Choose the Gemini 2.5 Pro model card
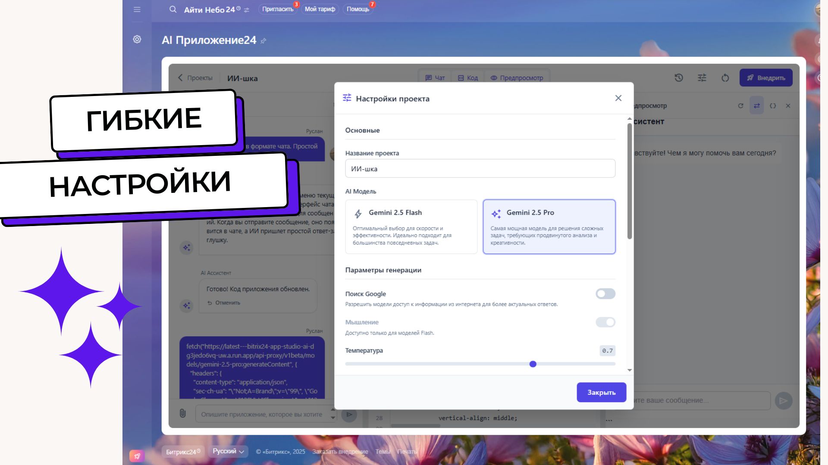 tap(549, 226)
